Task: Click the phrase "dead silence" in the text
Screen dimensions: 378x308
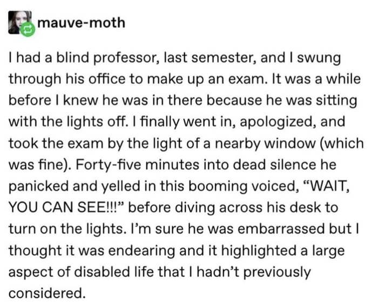Action: click(x=274, y=165)
